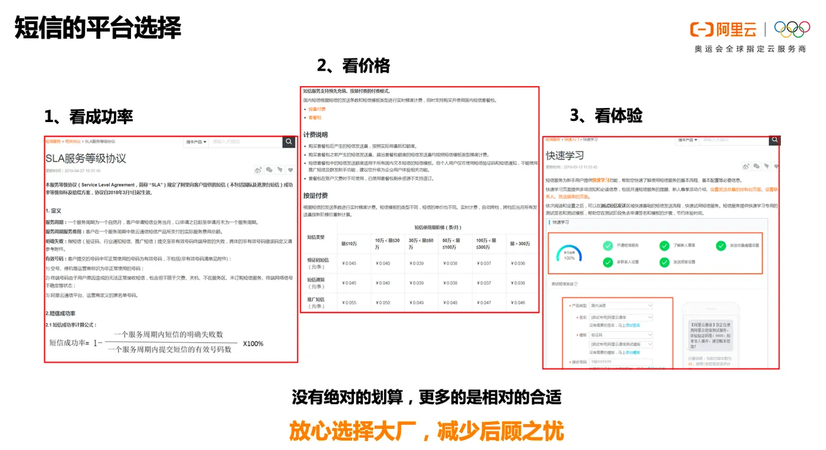Open 签名 dropdown in test form

point(621,317)
